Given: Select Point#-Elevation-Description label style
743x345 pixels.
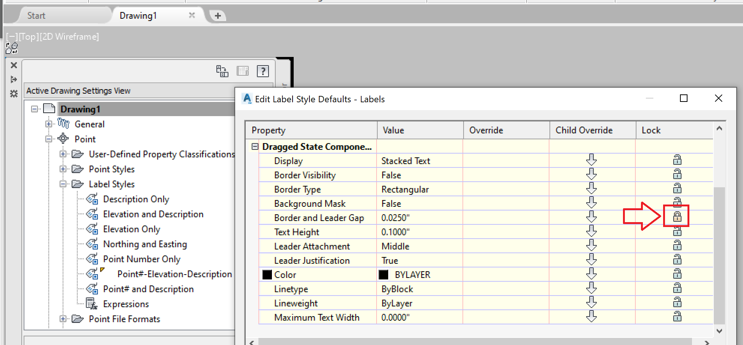Looking at the screenshot, I should [x=174, y=274].
